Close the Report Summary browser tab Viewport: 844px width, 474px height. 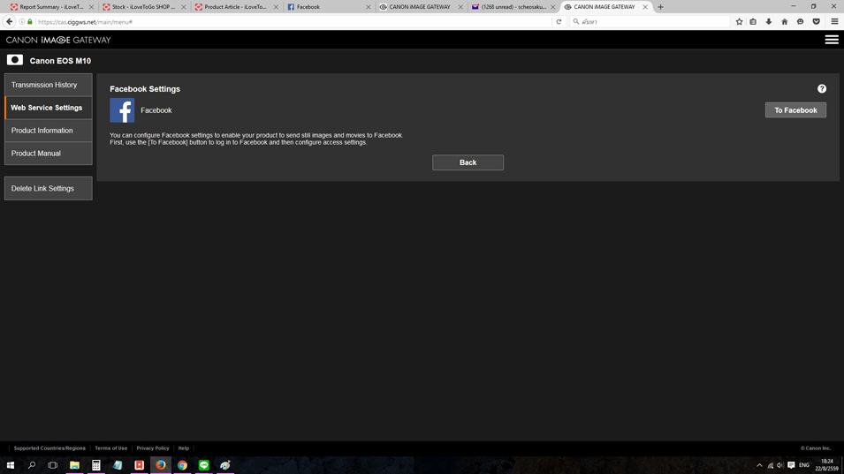[91, 7]
